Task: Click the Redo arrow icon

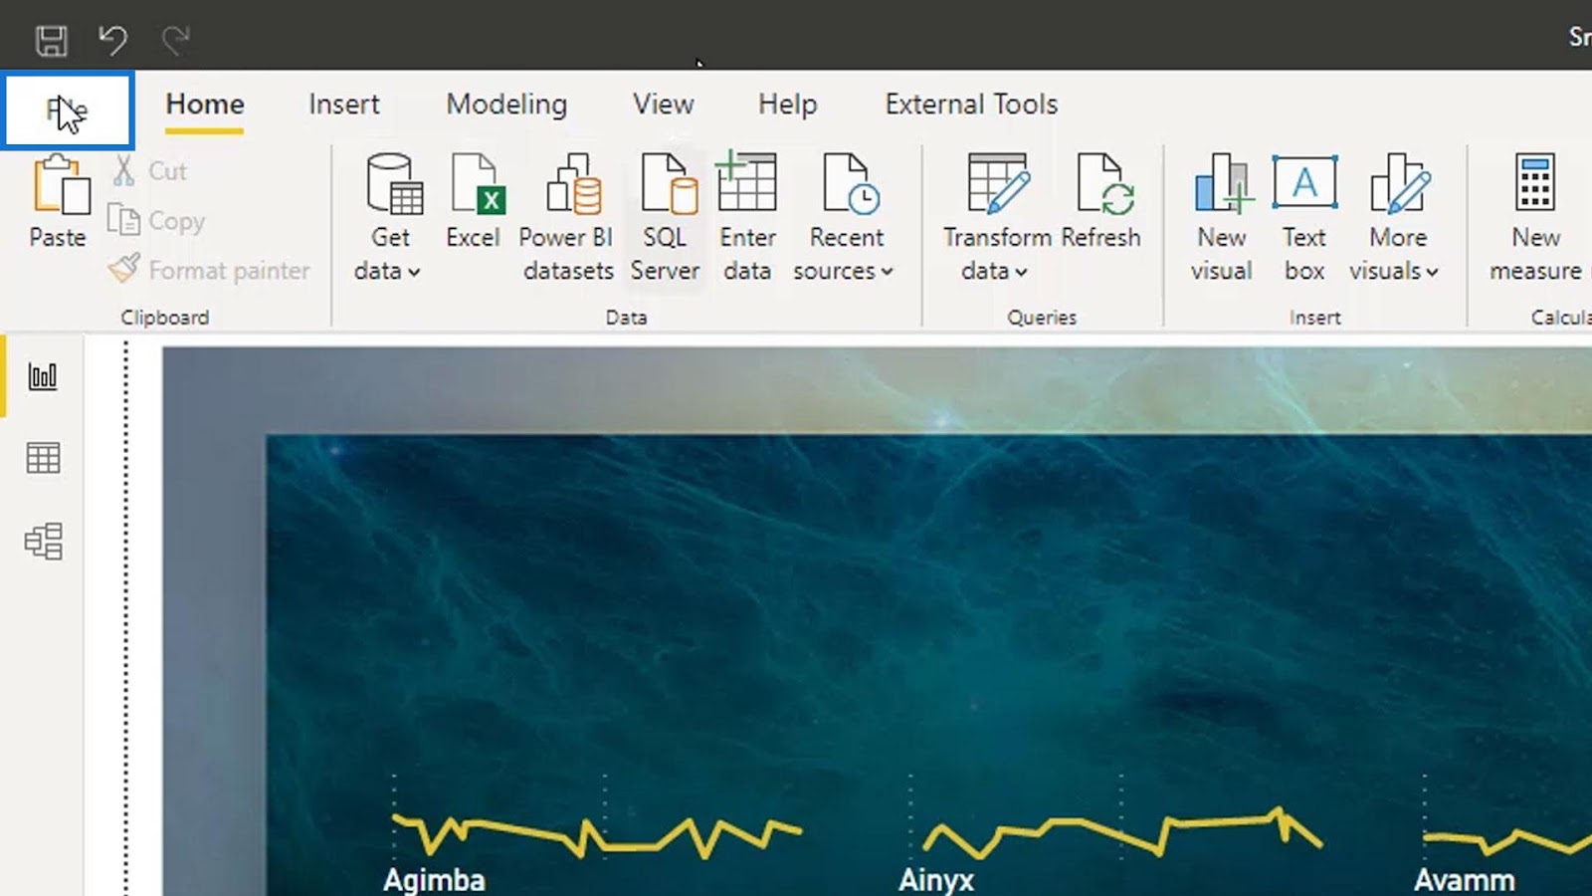Action: pos(175,41)
